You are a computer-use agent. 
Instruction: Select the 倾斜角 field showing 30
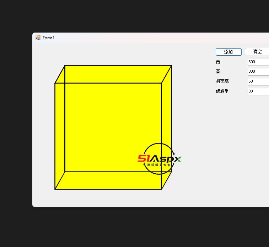pos(258,91)
